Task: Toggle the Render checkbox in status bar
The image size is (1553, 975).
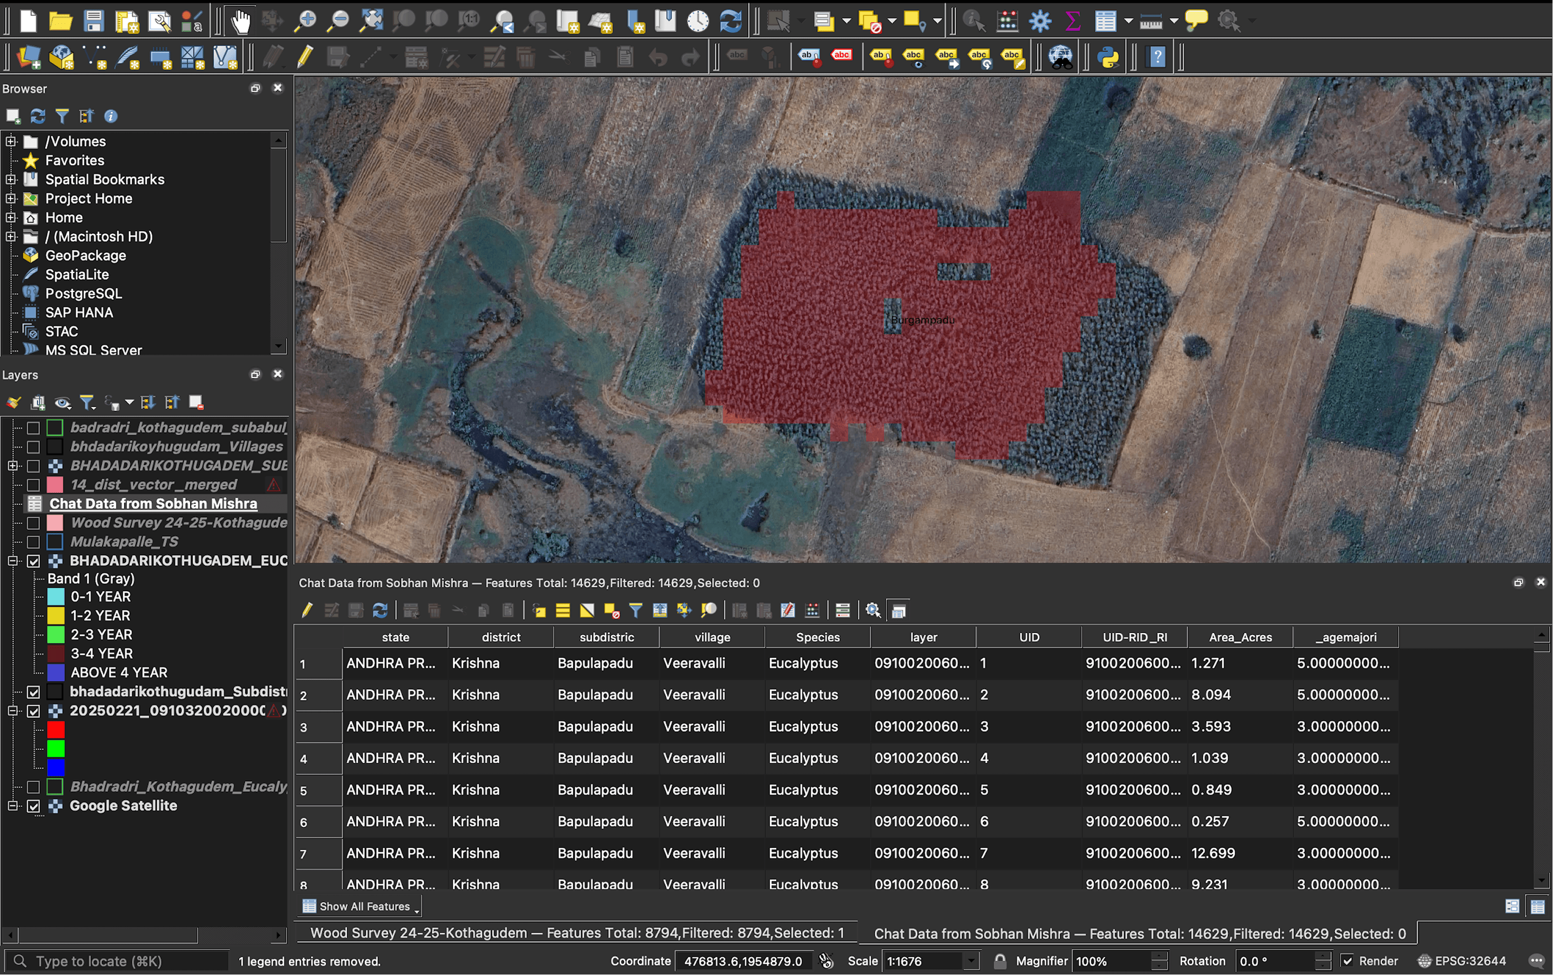Action: point(1347,961)
